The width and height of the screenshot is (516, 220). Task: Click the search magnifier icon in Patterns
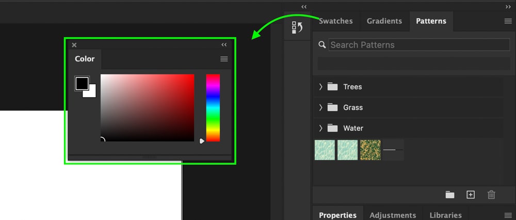[x=322, y=45]
